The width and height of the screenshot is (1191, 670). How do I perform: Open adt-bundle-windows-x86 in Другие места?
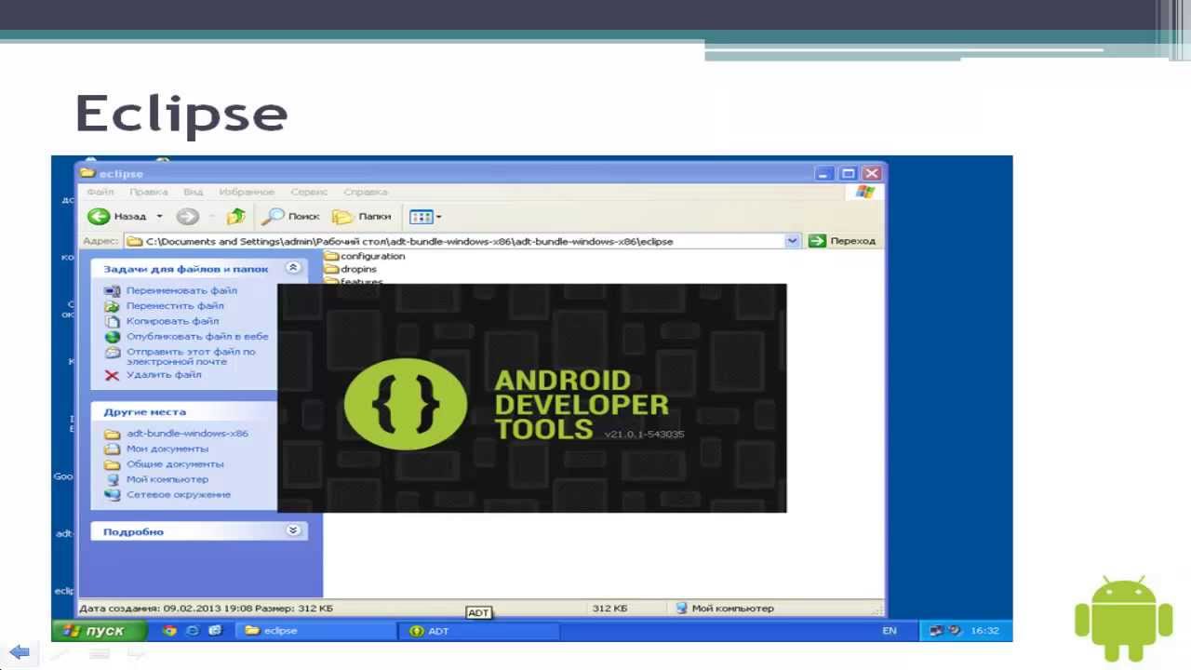click(187, 433)
